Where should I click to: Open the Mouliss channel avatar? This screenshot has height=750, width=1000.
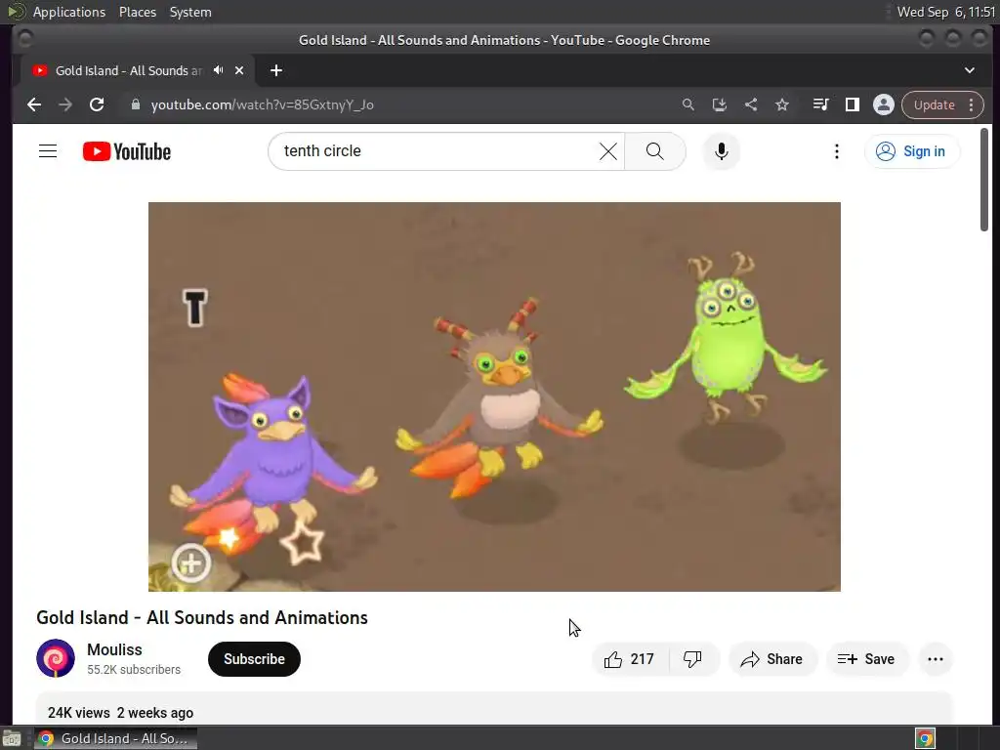click(x=56, y=658)
